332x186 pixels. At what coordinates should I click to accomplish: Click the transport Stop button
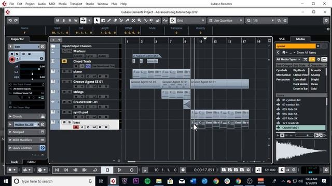coord(107,170)
